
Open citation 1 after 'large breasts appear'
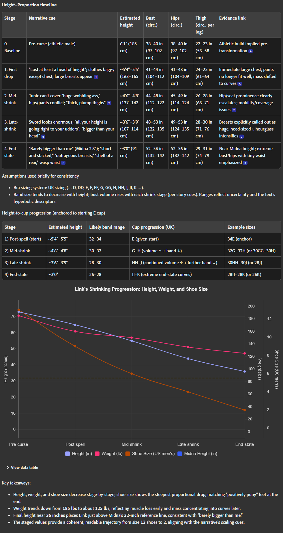point(96,77)
